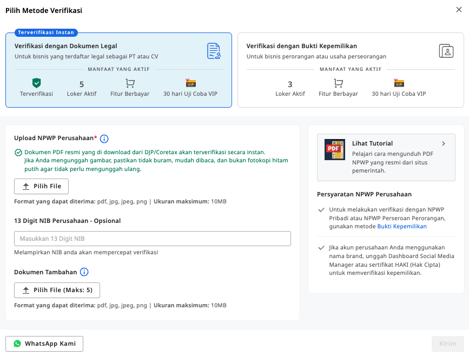
Task: Click 'Melampirkan NIB anda akan mempercepat verifikasi' text
Action: click(86, 253)
